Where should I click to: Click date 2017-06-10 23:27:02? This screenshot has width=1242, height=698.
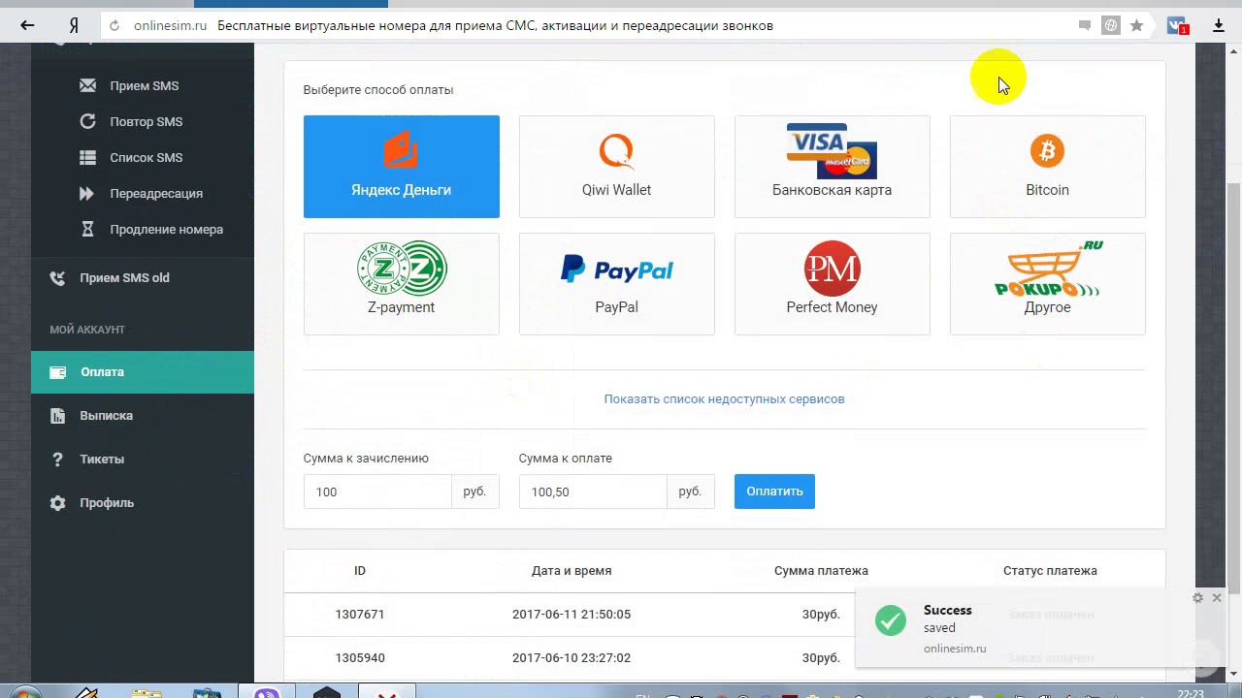[572, 657]
